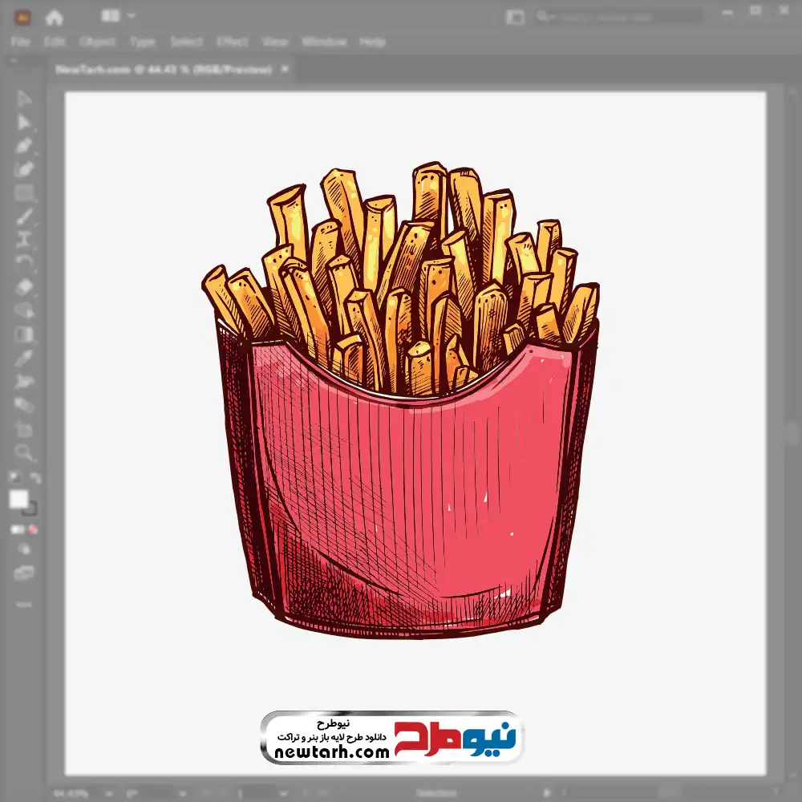Viewport: 802px width, 802px height.
Task: Select the Rectangle tool
Action: click(x=24, y=192)
